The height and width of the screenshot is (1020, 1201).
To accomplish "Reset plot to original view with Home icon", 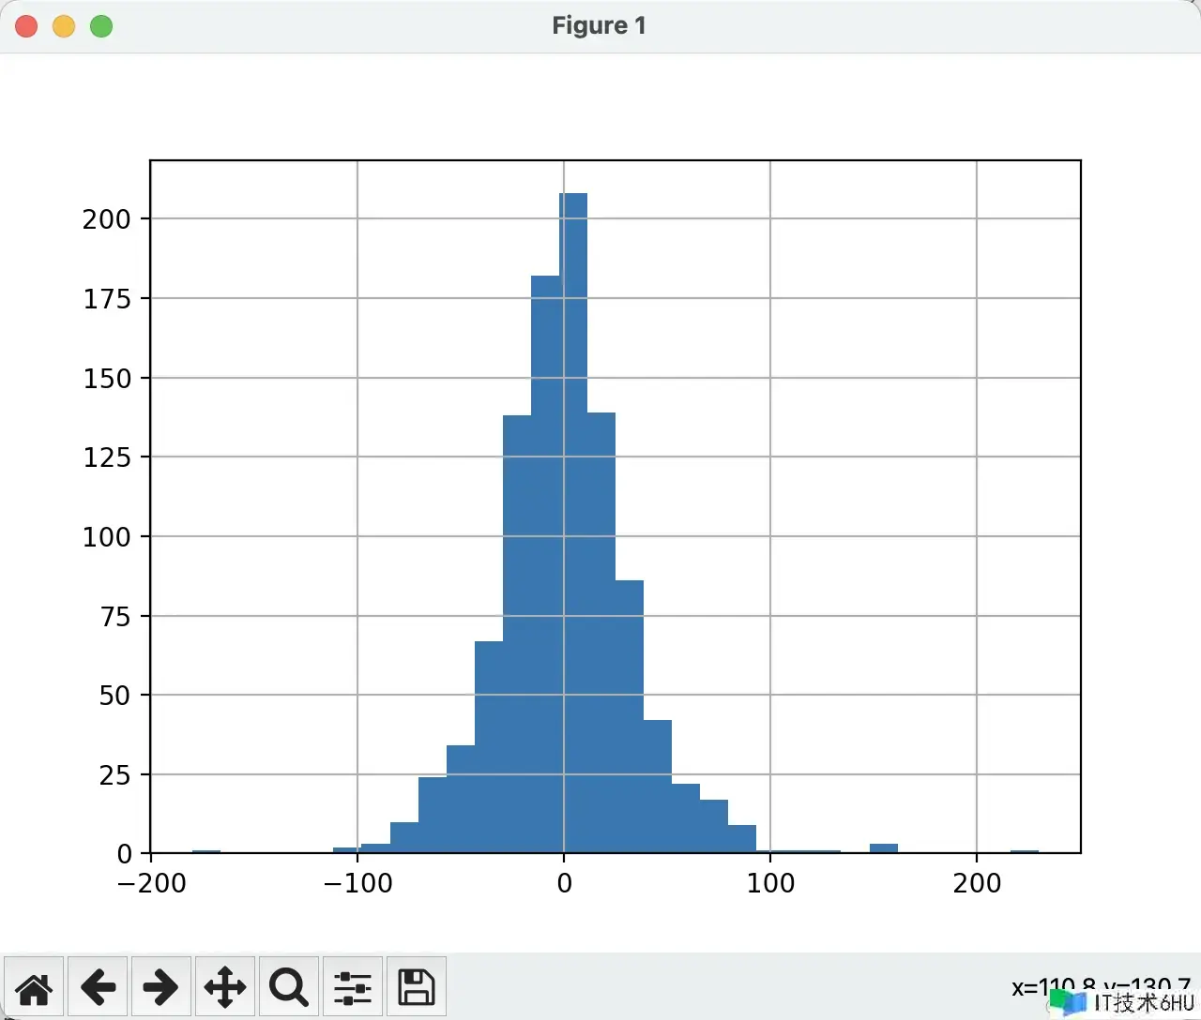I will (34, 987).
